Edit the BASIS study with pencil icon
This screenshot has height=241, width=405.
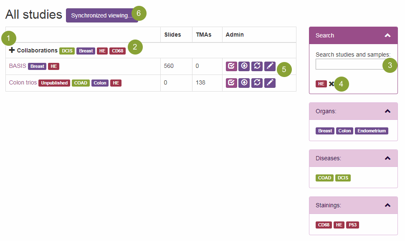pos(270,67)
